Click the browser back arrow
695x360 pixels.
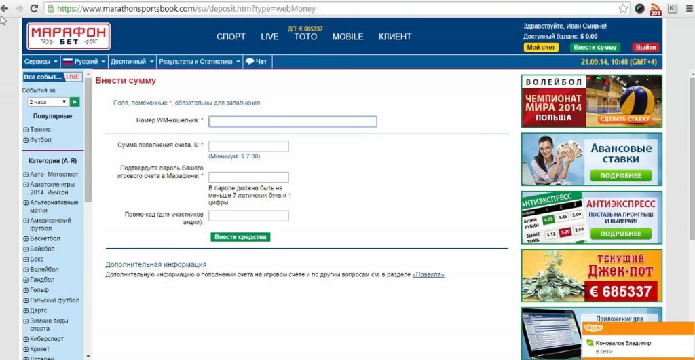tap(5, 8)
